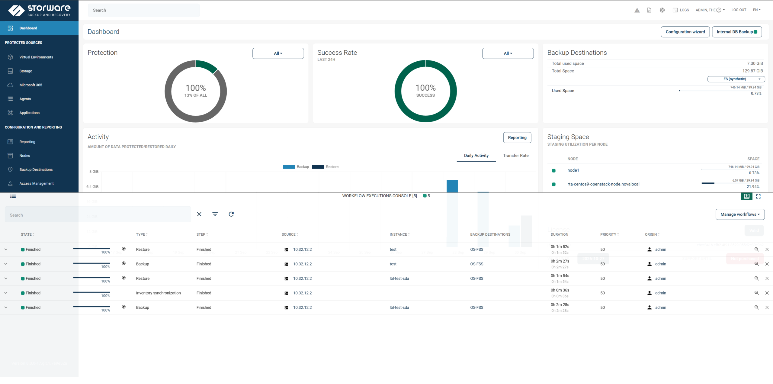Remove the Restore test task with X
Viewport: 773px width, 384px height.
tap(767, 250)
